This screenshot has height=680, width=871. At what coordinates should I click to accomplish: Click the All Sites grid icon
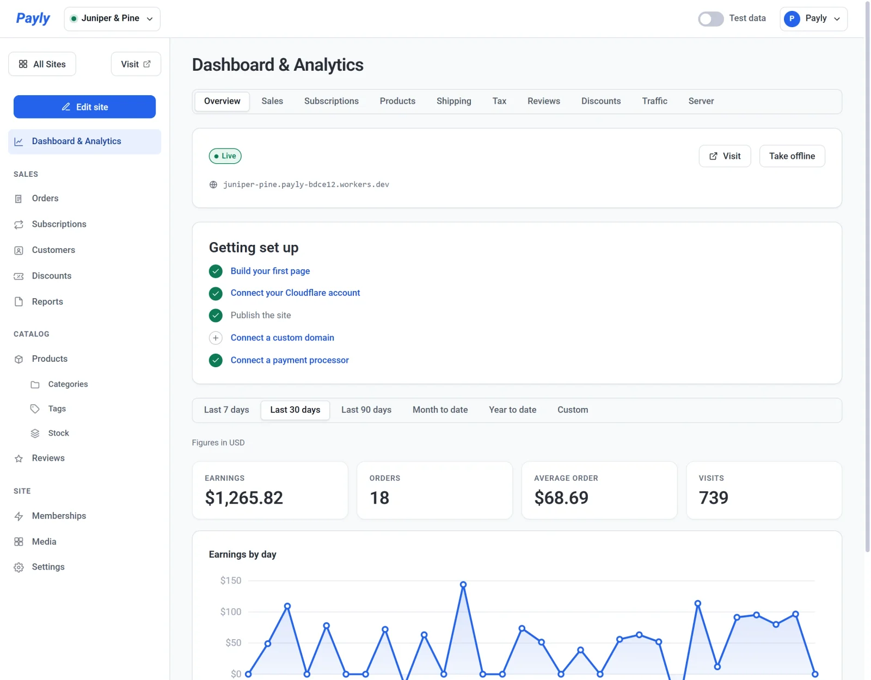pos(23,64)
